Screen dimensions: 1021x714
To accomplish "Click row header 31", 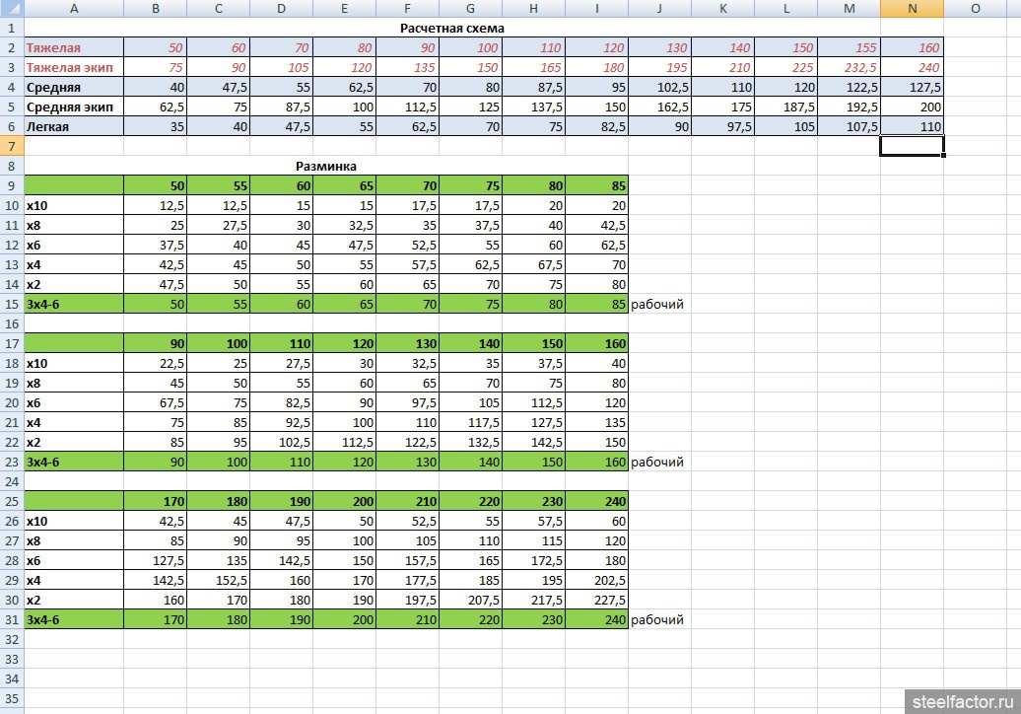I will pyautogui.click(x=11, y=619).
